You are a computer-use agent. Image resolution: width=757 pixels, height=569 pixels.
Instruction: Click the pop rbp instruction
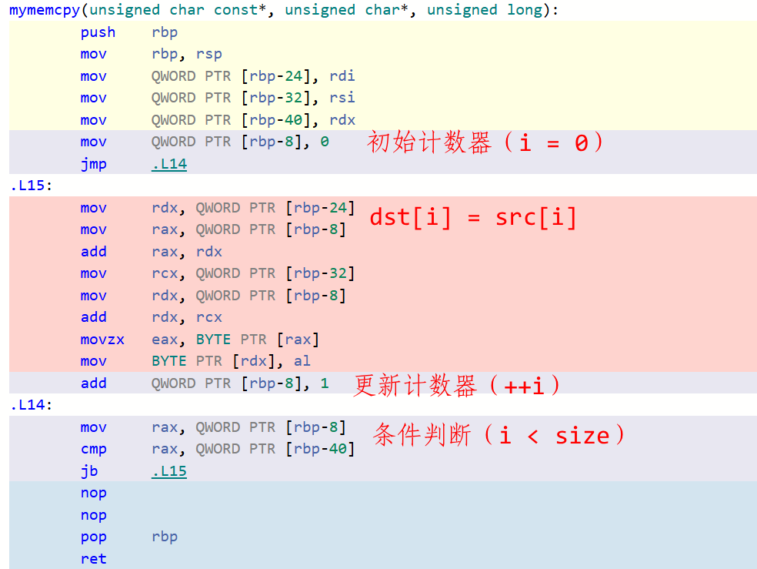(128, 537)
